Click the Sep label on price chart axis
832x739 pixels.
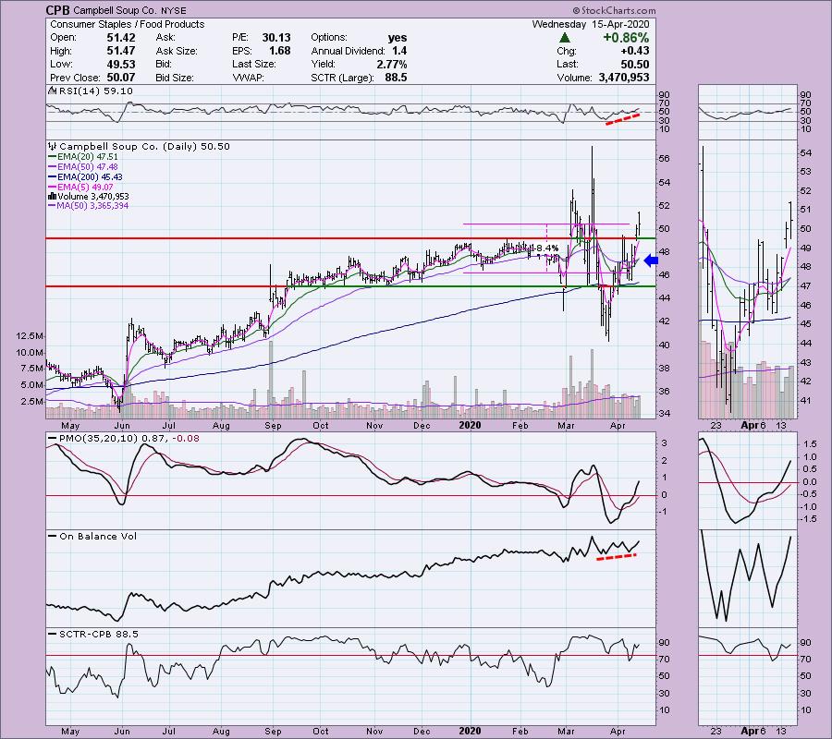coord(273,426)
